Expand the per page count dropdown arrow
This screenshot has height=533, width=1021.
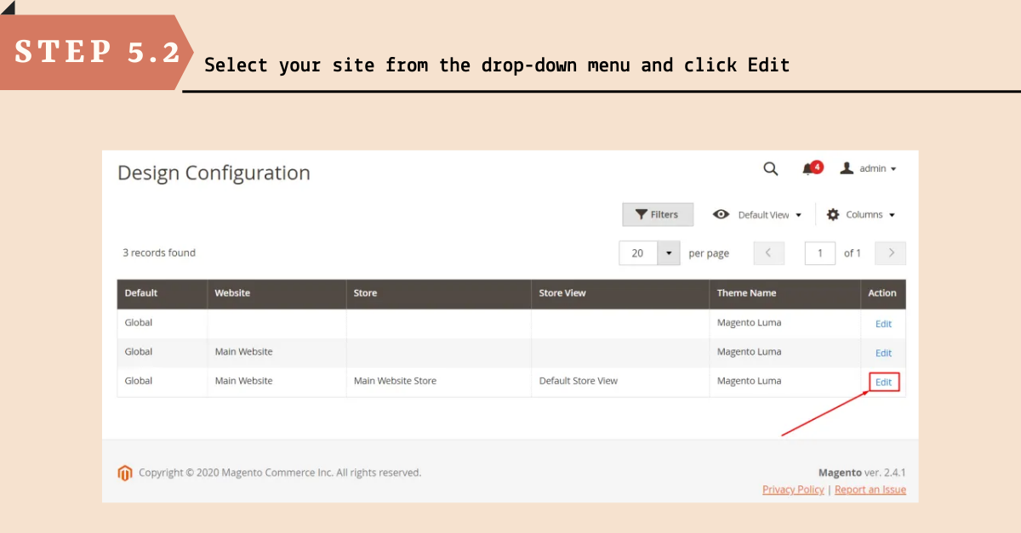pyautogui.click(x=670, y=253)
